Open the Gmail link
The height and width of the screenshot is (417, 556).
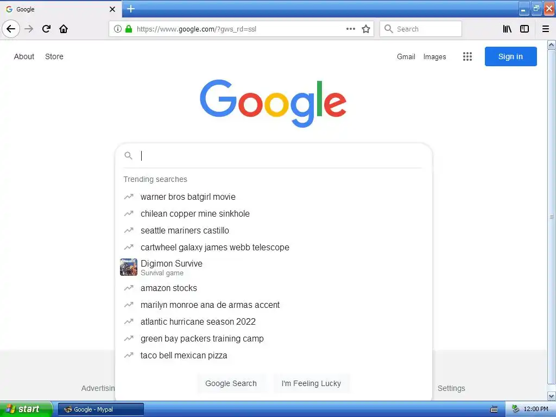[x=406, y=56]
